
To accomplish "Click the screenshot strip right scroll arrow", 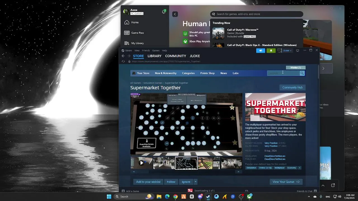I will (x=239, y=172).
